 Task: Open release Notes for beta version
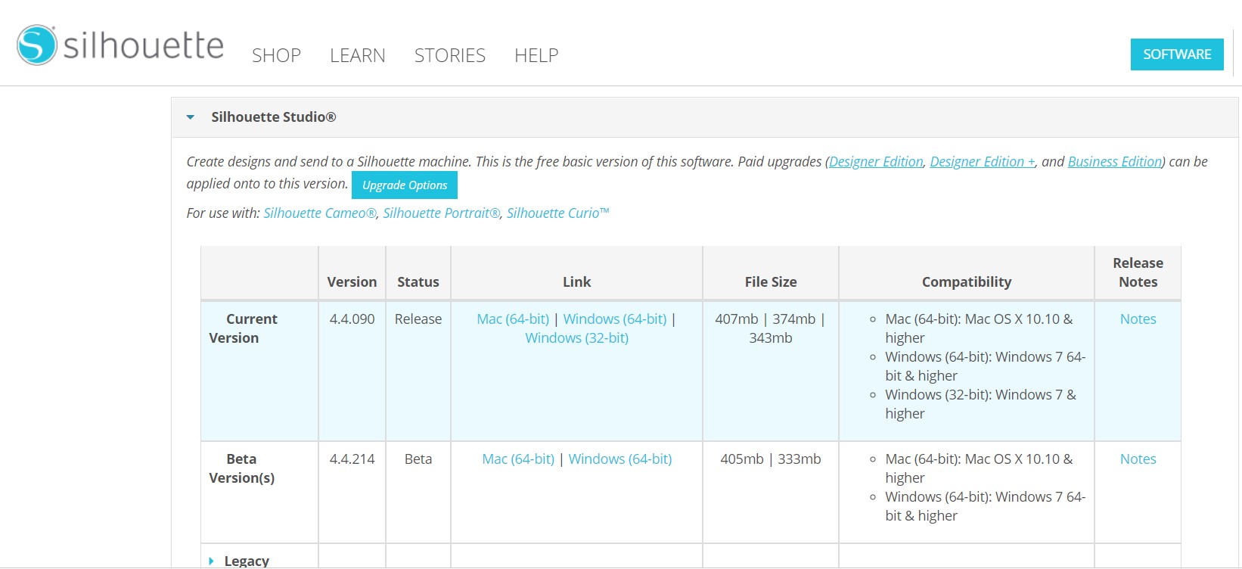[1138, 459]
